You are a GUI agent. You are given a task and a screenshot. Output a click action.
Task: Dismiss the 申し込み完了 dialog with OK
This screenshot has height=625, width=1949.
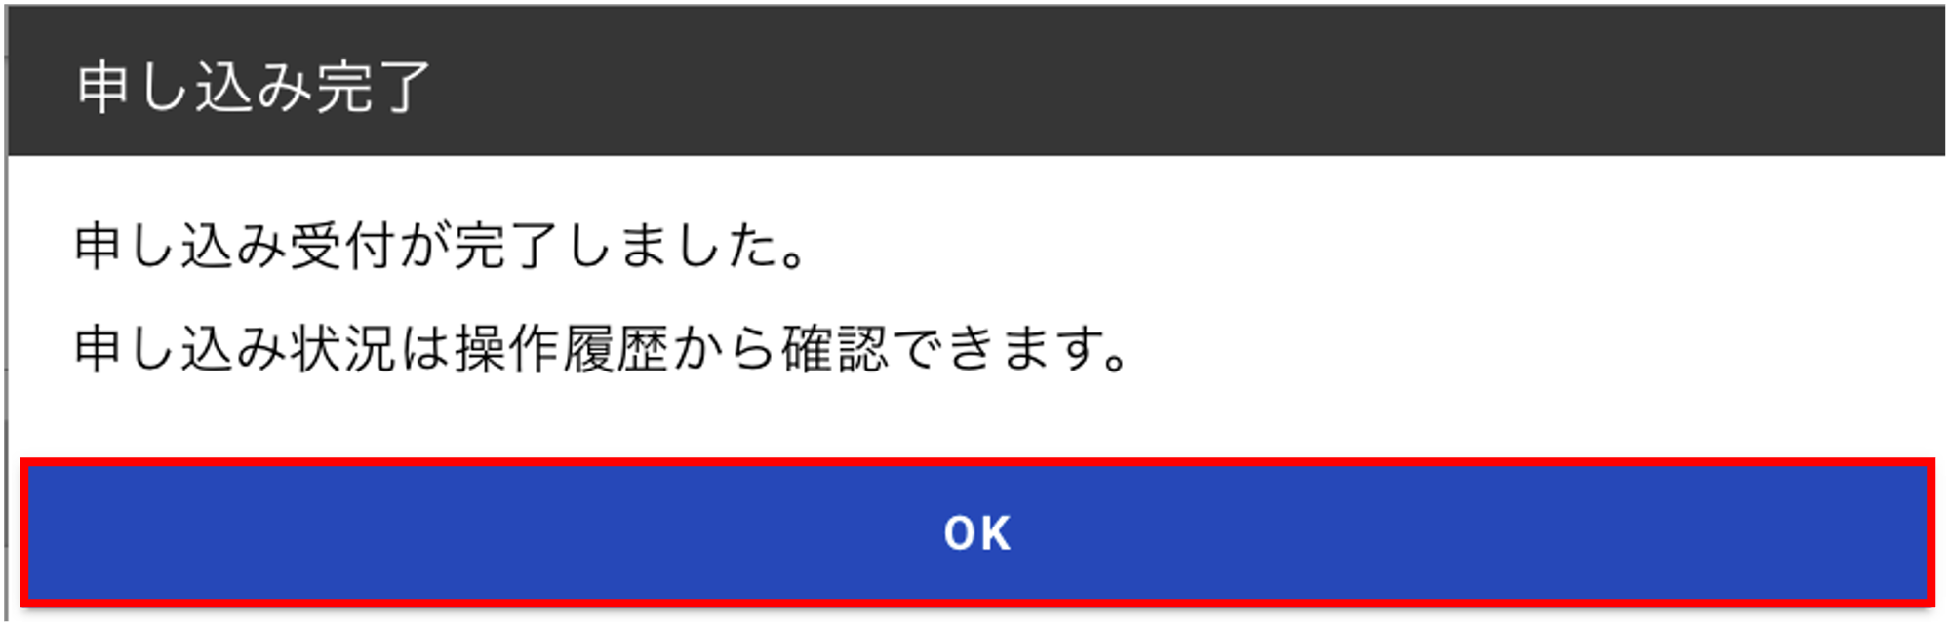click(x=976, y=532)
